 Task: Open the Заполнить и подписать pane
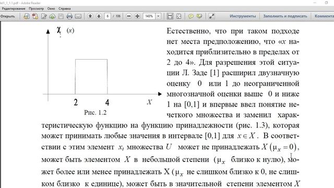click(x=285, y=16)
